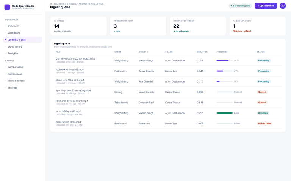Open Comparisons under Manage
This screenshot has width=291, height=181.
click(22, 67)
